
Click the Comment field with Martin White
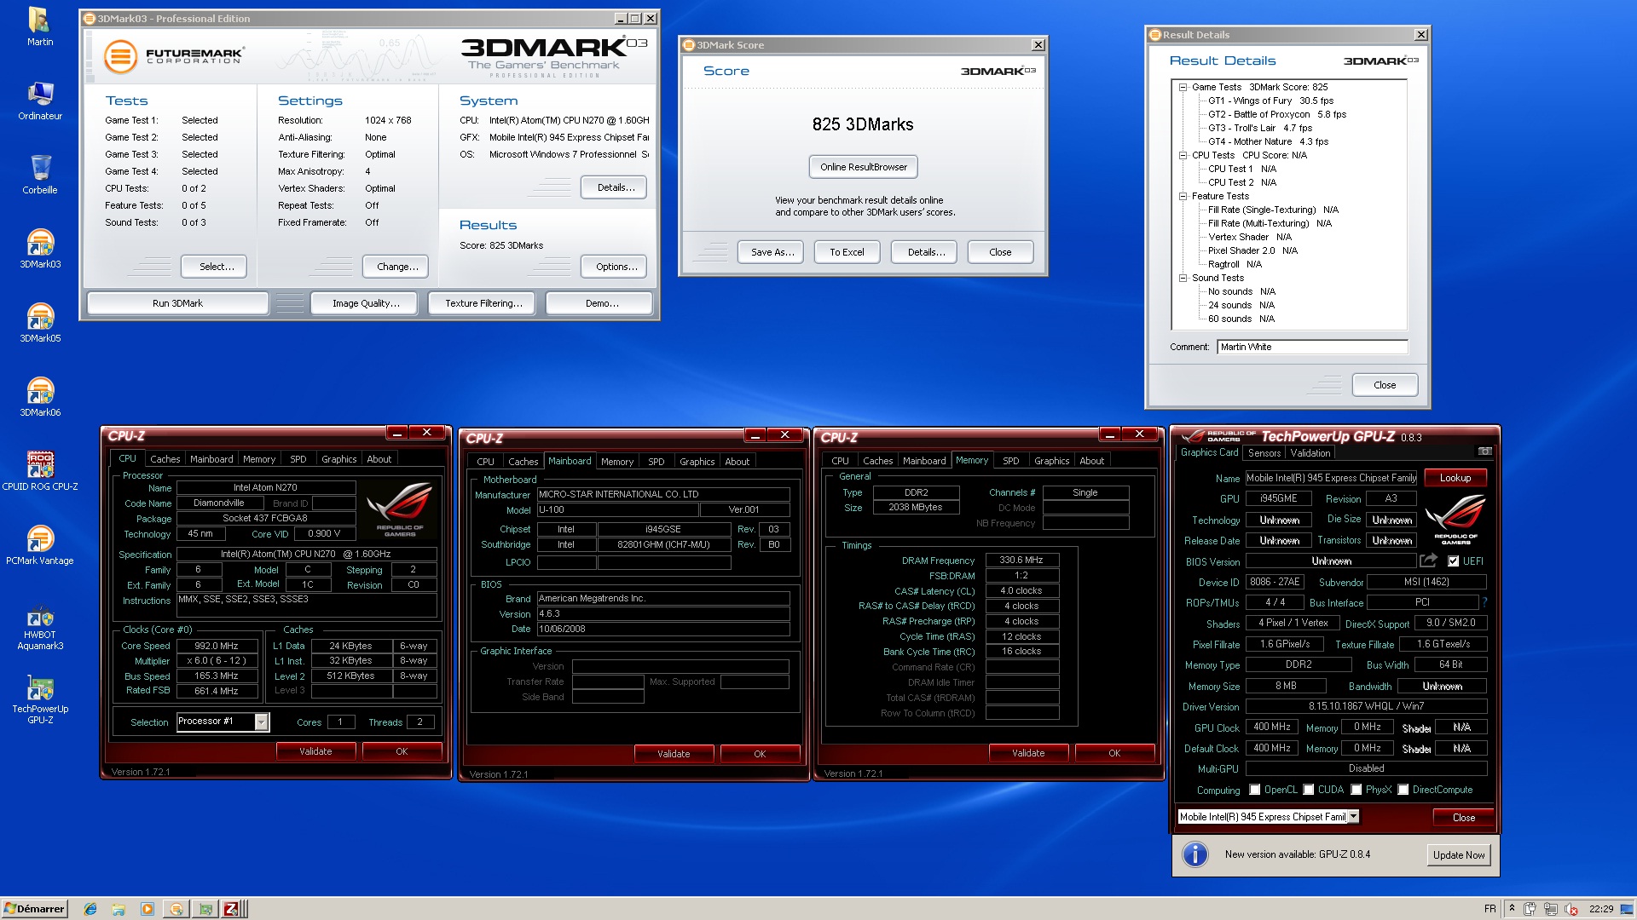[x=1312, y=347]
